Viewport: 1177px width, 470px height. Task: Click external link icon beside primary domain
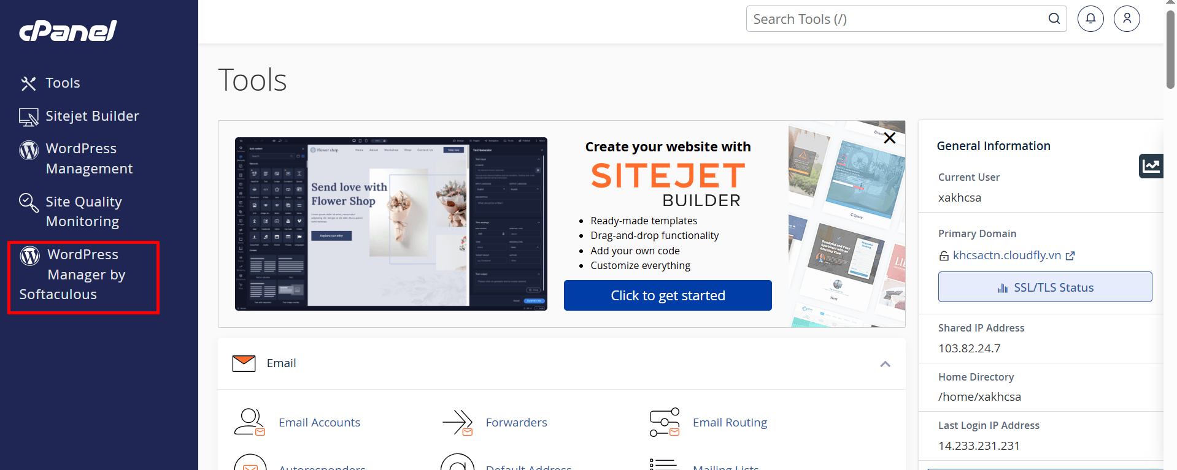(x=1070, y=256)
